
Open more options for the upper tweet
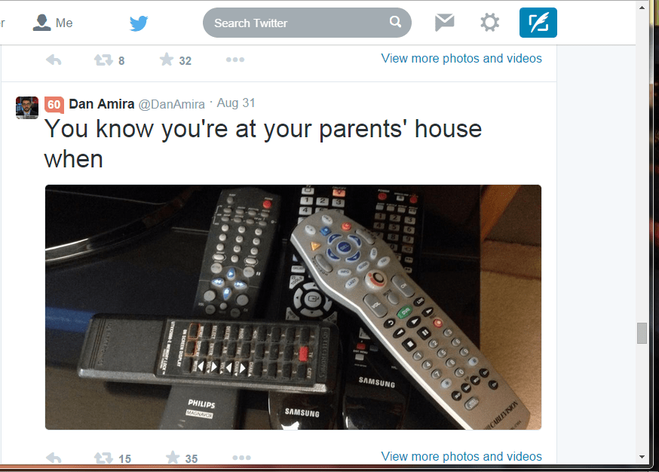[x=235, y=60]
